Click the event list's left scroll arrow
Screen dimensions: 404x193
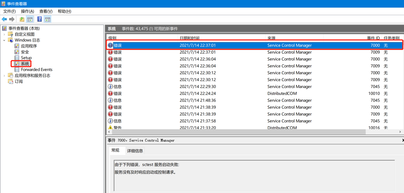point(109,132)
